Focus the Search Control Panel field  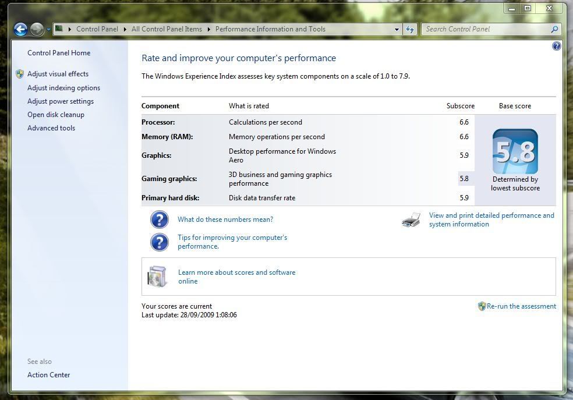tap(486, 29)
